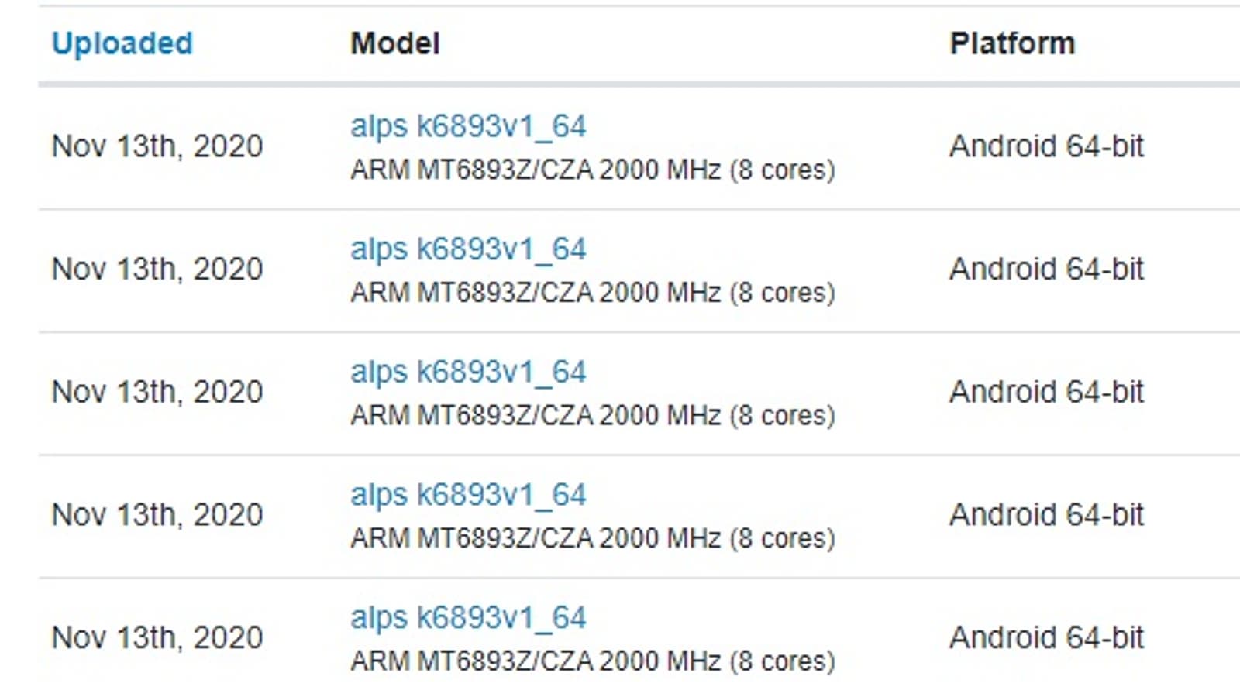Image resolution: width=1240 pixels, height=697 pixels.
Task: Click the fourth row's Nov 13th, 2020 date
Action: (157, 515)
